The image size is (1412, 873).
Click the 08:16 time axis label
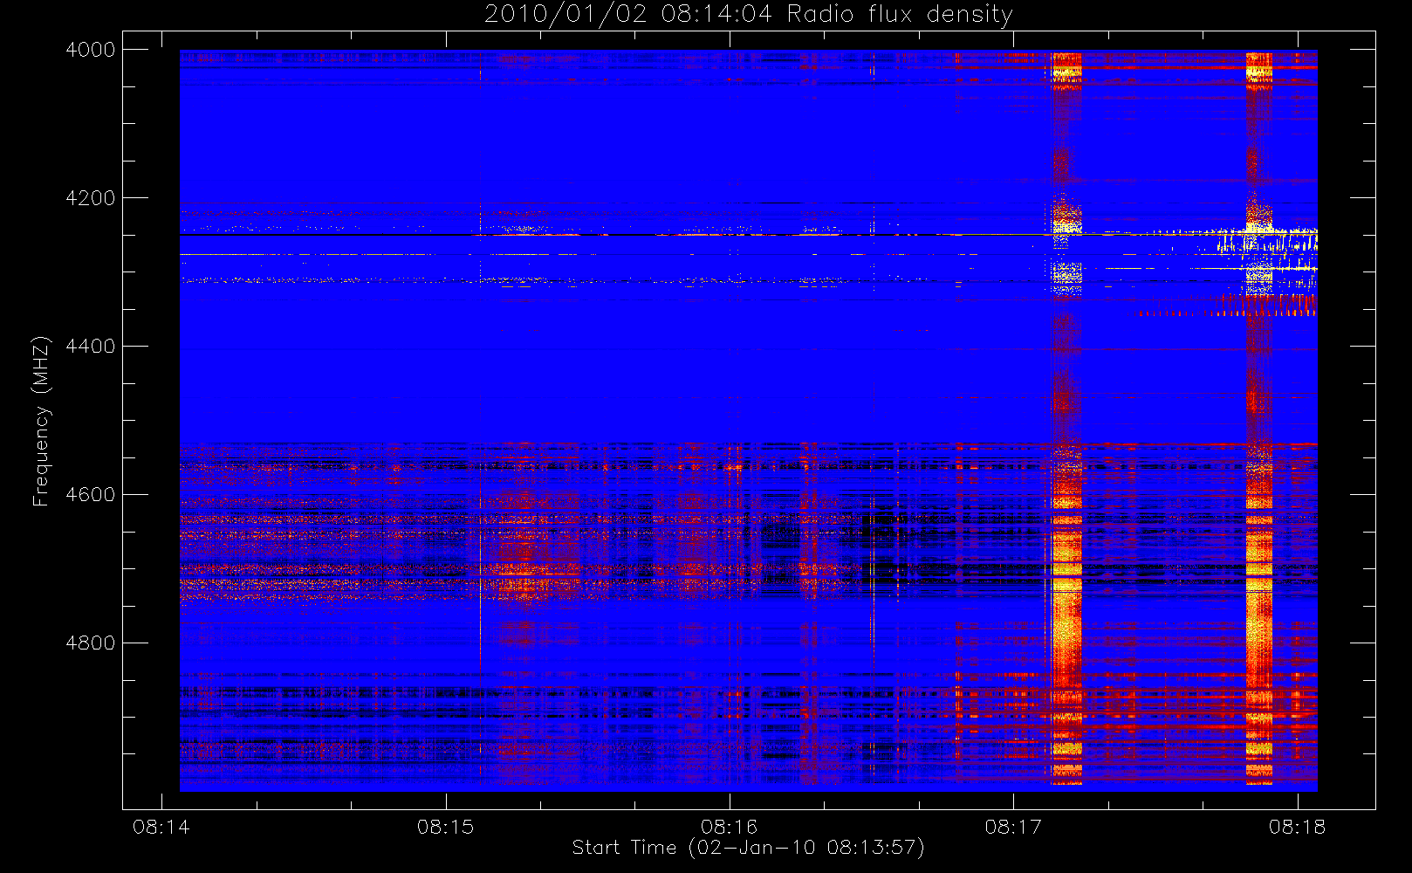tap(730, 827)
